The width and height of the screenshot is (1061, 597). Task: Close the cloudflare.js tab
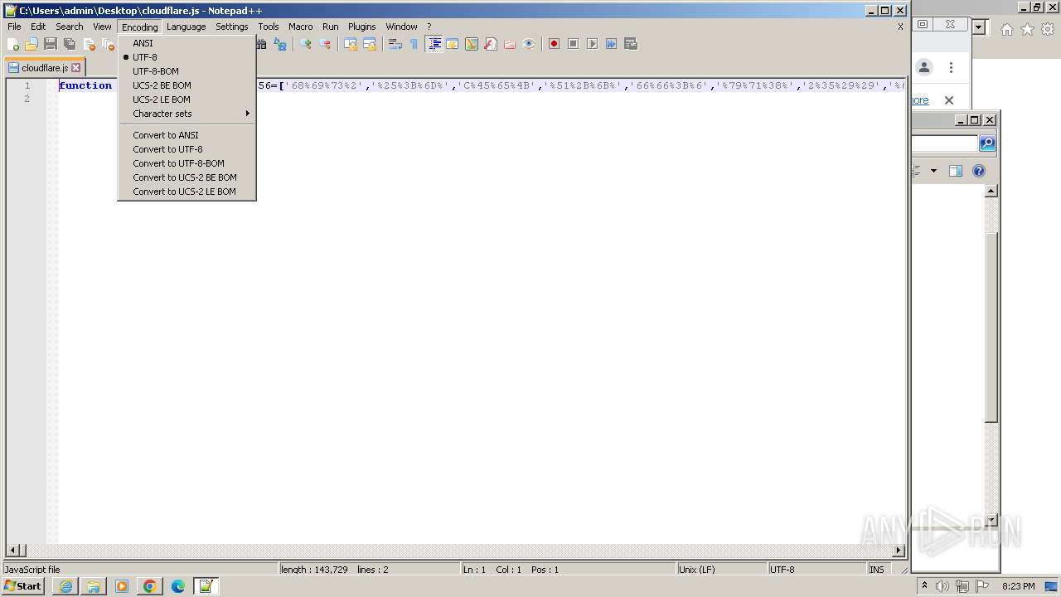tap(76, 68)
